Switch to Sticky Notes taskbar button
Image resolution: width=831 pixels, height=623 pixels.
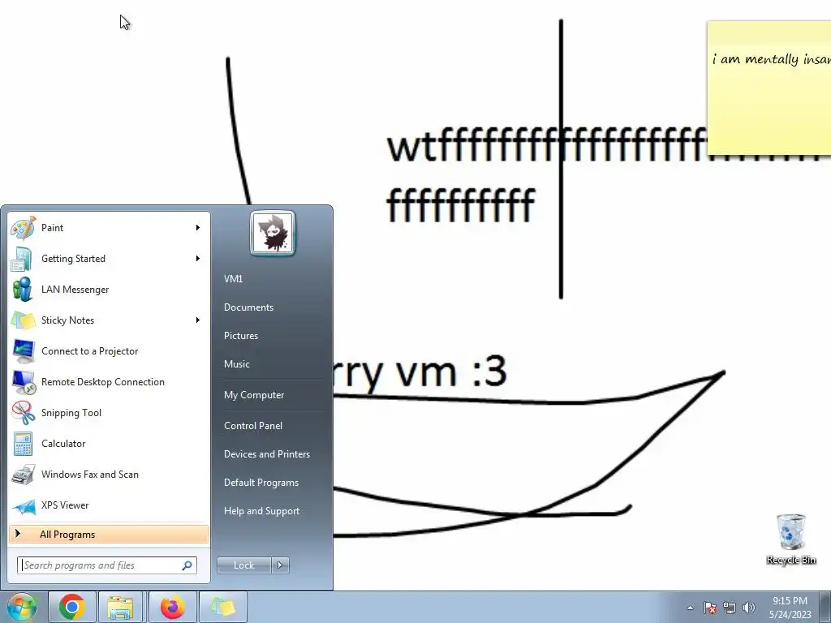coord(222,607)
